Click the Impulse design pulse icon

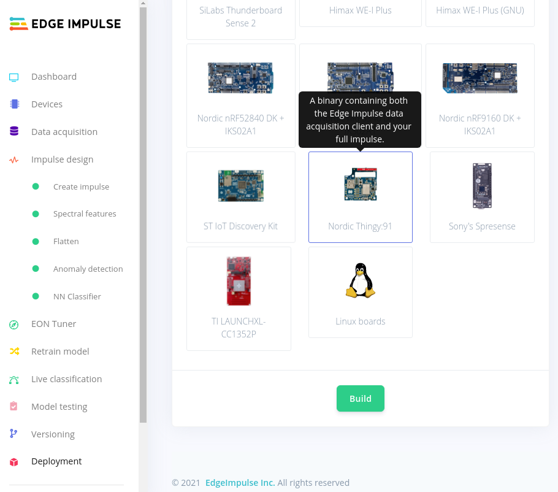coord(14,160)
